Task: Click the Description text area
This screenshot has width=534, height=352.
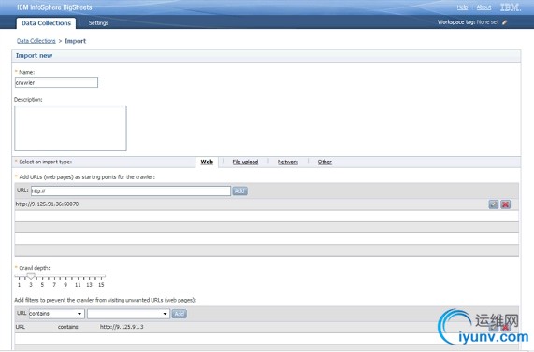Action: tap(70, 128)
